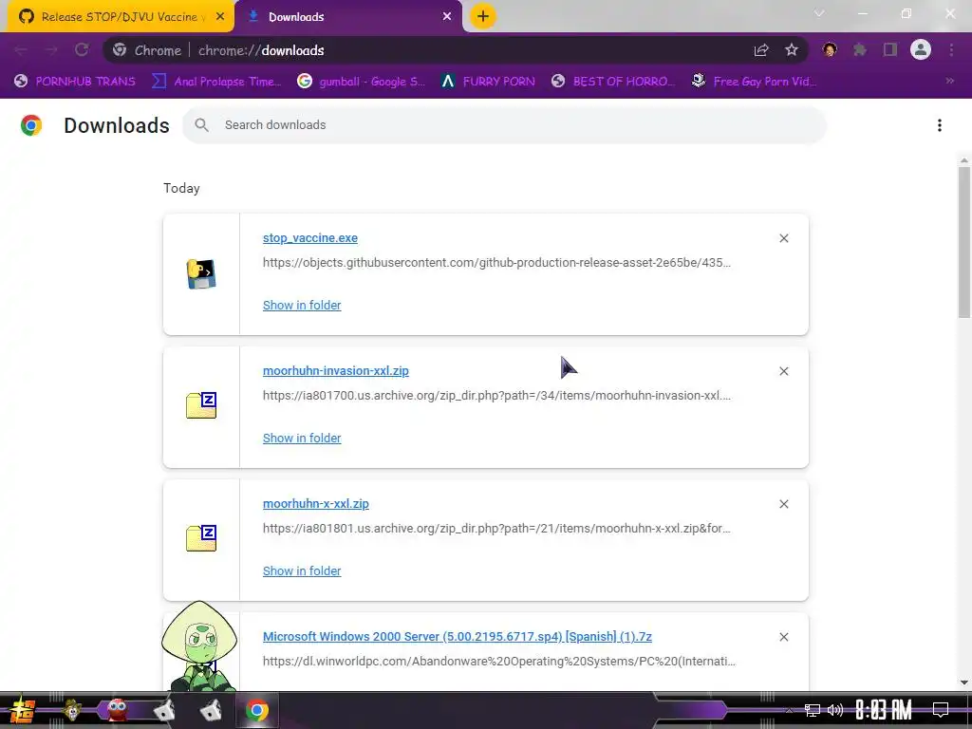Open the tab search chevron in title bar
The width and height of the screenshot is (972, 729).
(x=819, y=13)
